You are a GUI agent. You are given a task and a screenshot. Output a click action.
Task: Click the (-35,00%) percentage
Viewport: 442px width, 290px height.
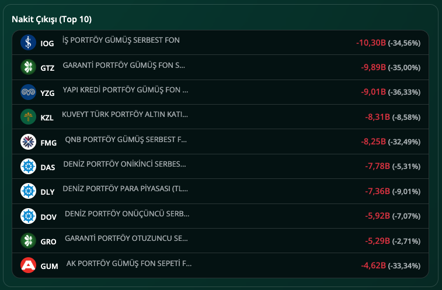(x=404, y=68)
